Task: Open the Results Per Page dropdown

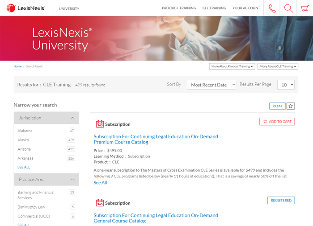Action: coord(286,85)
